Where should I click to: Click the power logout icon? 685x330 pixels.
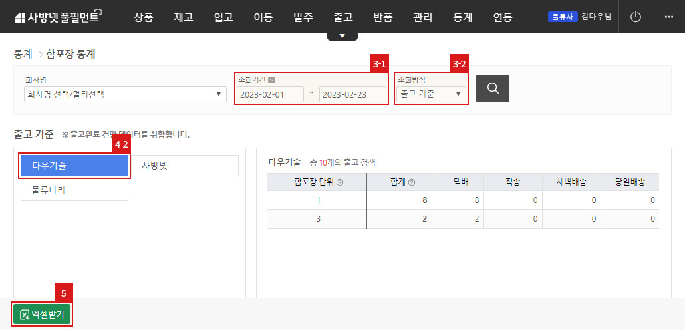coord(636,17)
